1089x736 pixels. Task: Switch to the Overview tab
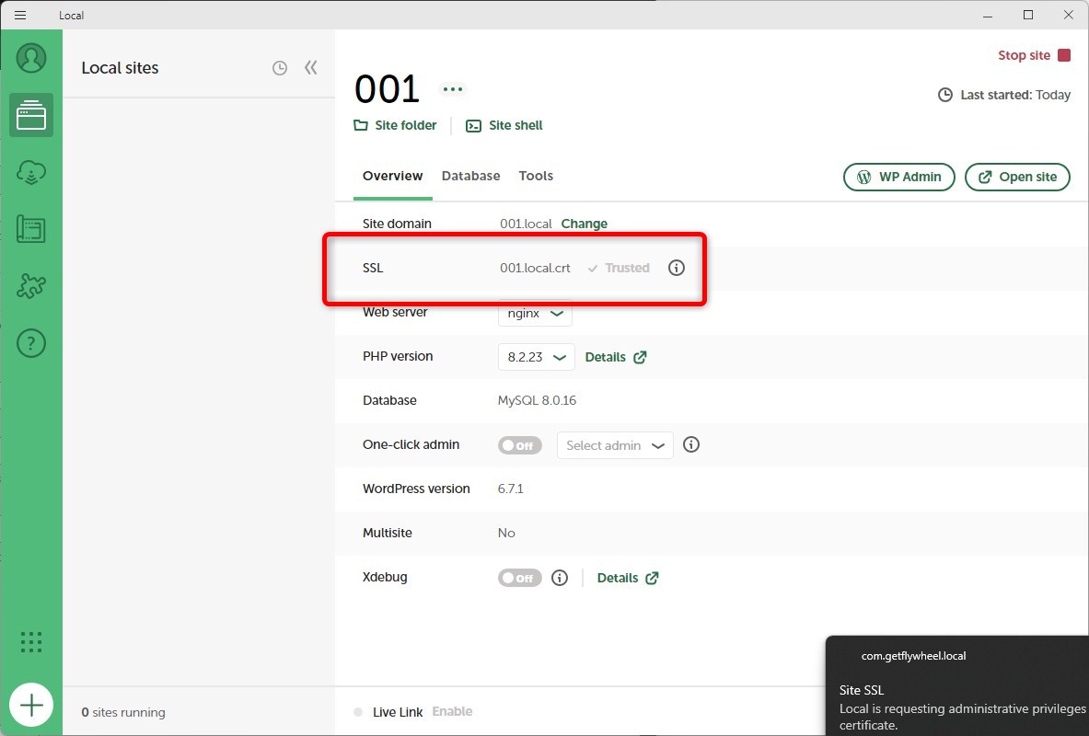[x=392, y=176]
